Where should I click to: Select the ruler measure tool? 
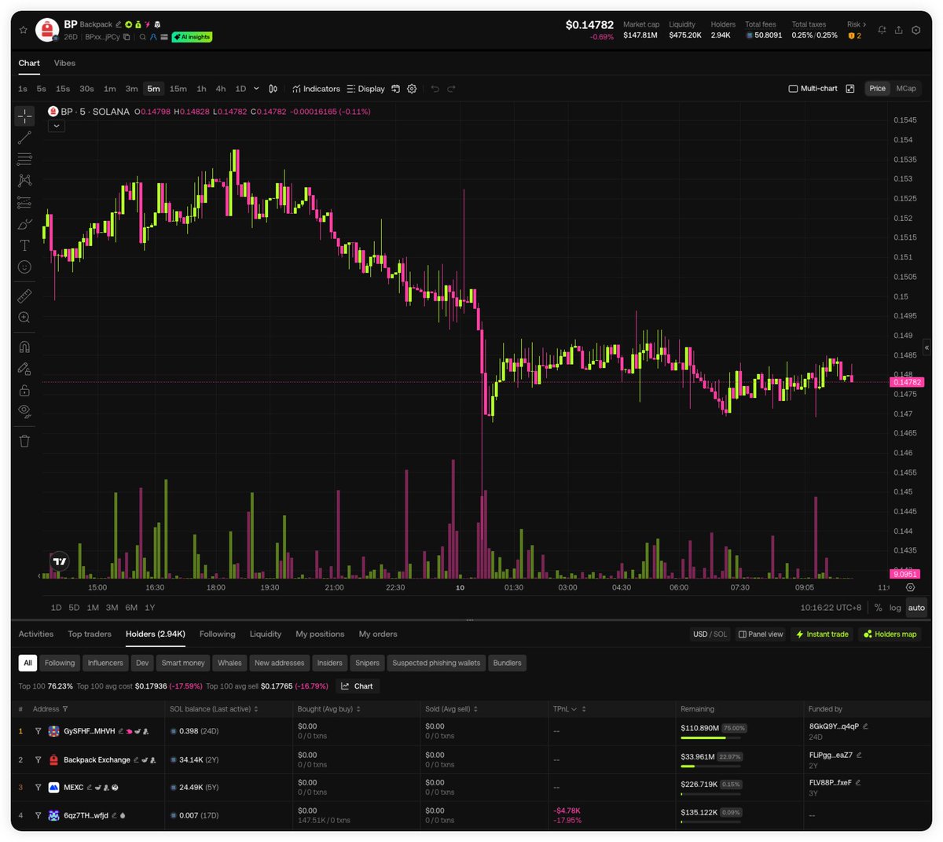pyautogui.click(x=25, y=296)
